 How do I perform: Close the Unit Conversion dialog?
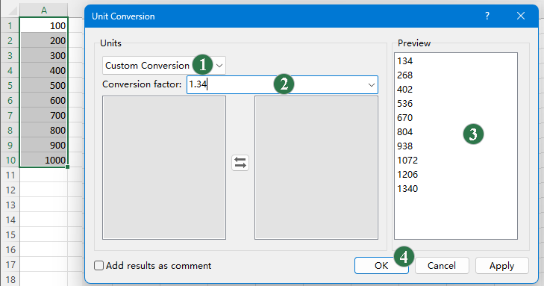[520, 16]
